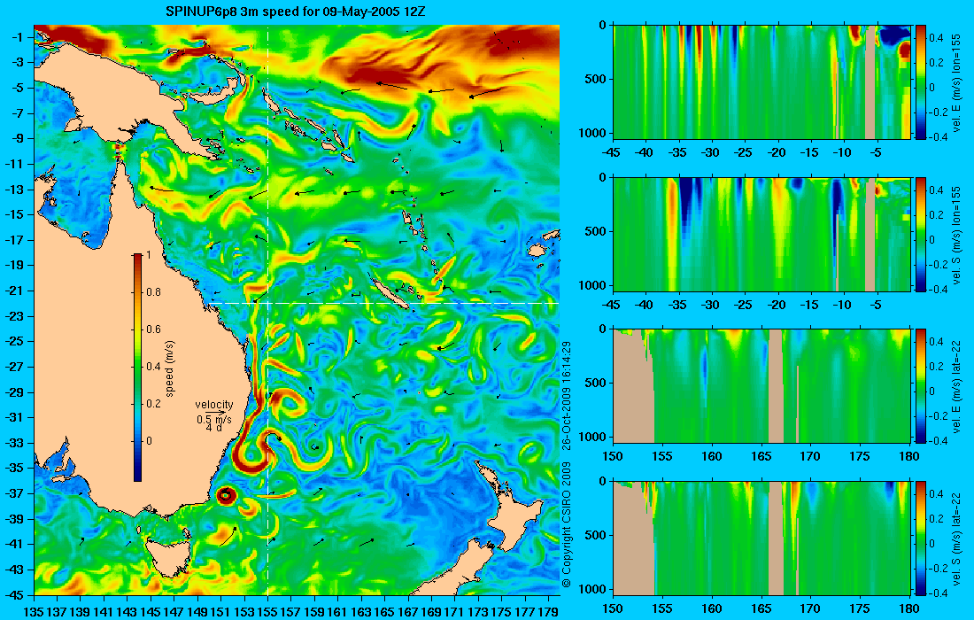
Task: Select the vel. S lat=-22 section plot
Action: (761, 538)
